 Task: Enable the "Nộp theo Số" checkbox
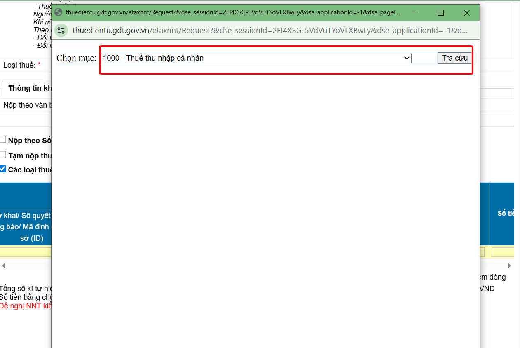(3, 140)
